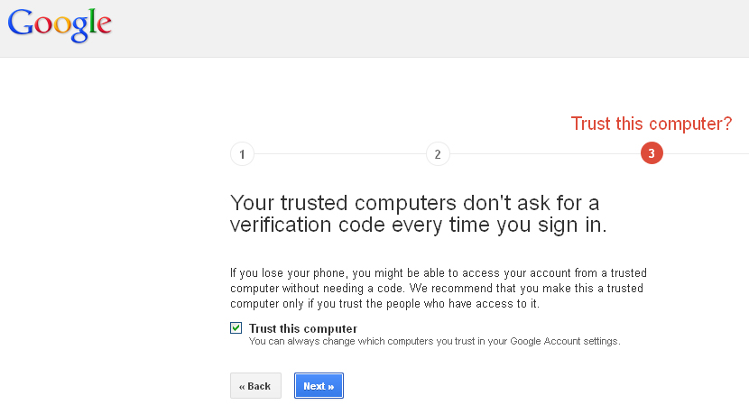Click the red step 3 indicator

point(652,154)
